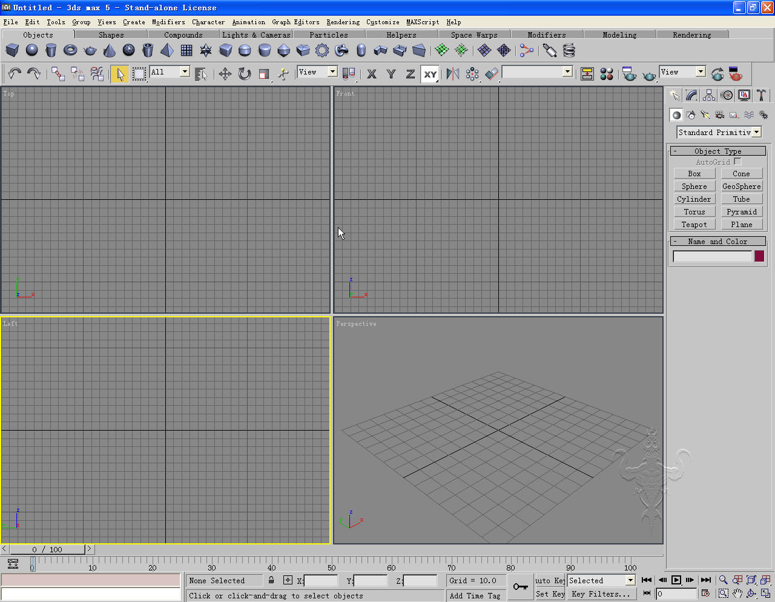Click the Sphere button

[694, 187]
